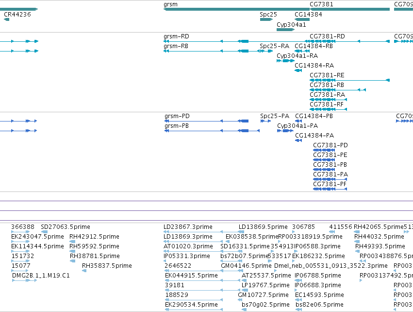
Task: Select EST LP19767.5prime
Action: pyautogui.click(x=245, y=290)
